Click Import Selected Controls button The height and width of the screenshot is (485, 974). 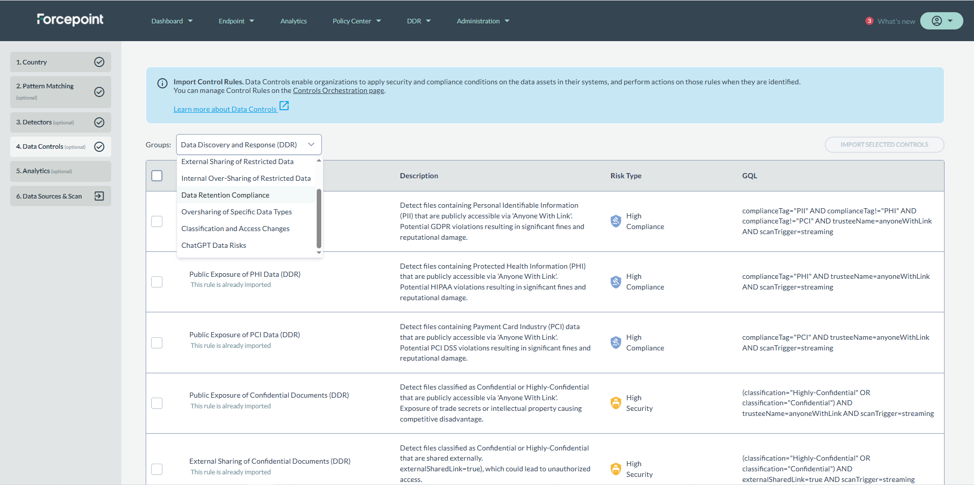(884, 145)
